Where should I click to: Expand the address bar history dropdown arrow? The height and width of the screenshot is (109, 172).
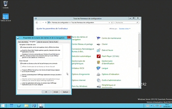109,23
